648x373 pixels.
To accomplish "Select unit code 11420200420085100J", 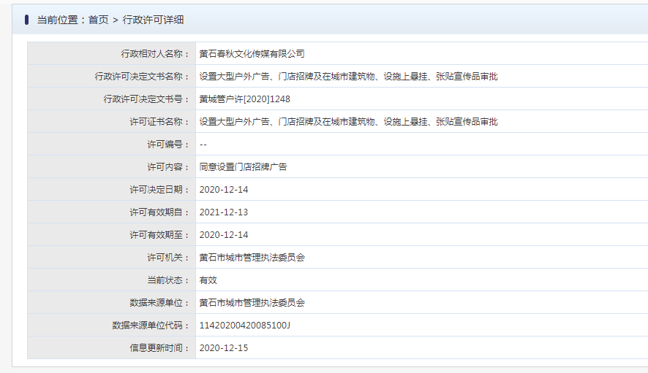I will pos(245,325).
